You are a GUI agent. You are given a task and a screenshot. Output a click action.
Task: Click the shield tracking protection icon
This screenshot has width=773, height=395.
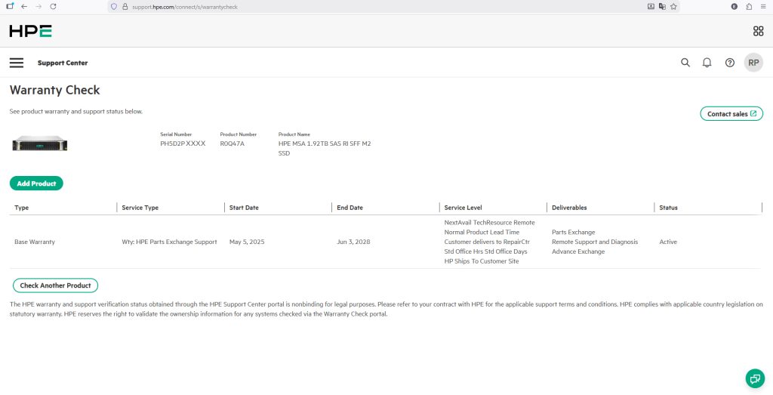coord(114,6)
